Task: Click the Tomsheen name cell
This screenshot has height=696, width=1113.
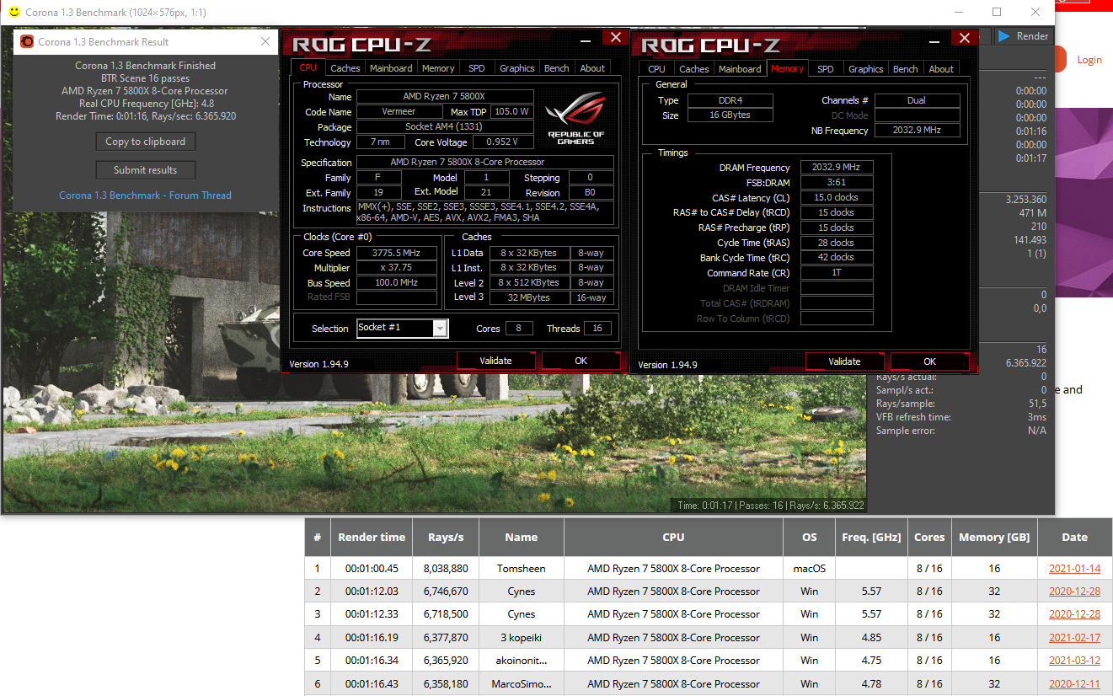Action: point(522,569)
